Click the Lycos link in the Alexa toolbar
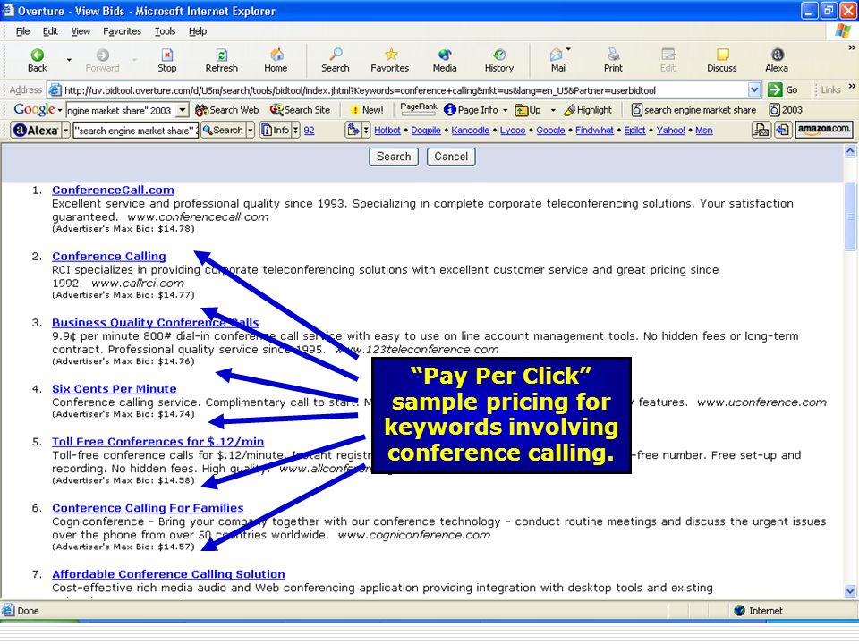 [x=513, y=131]
